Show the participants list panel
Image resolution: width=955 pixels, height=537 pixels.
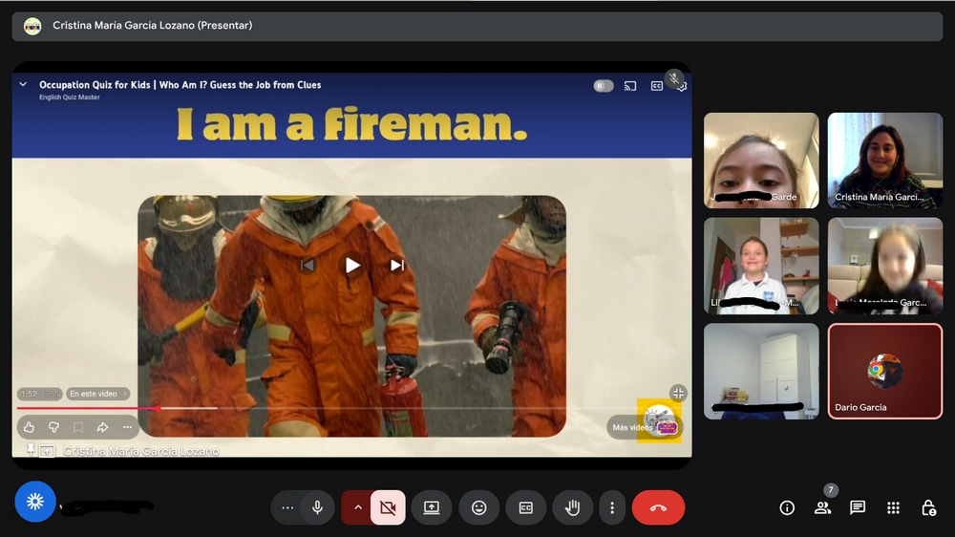pyautogui.click(x=822, y=508)
